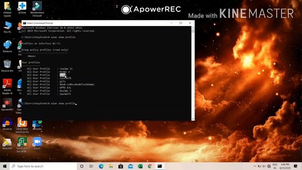Select the This PC desktop icon
The height and width of the screenshot is (170, 302).
[x=8, y=27]
